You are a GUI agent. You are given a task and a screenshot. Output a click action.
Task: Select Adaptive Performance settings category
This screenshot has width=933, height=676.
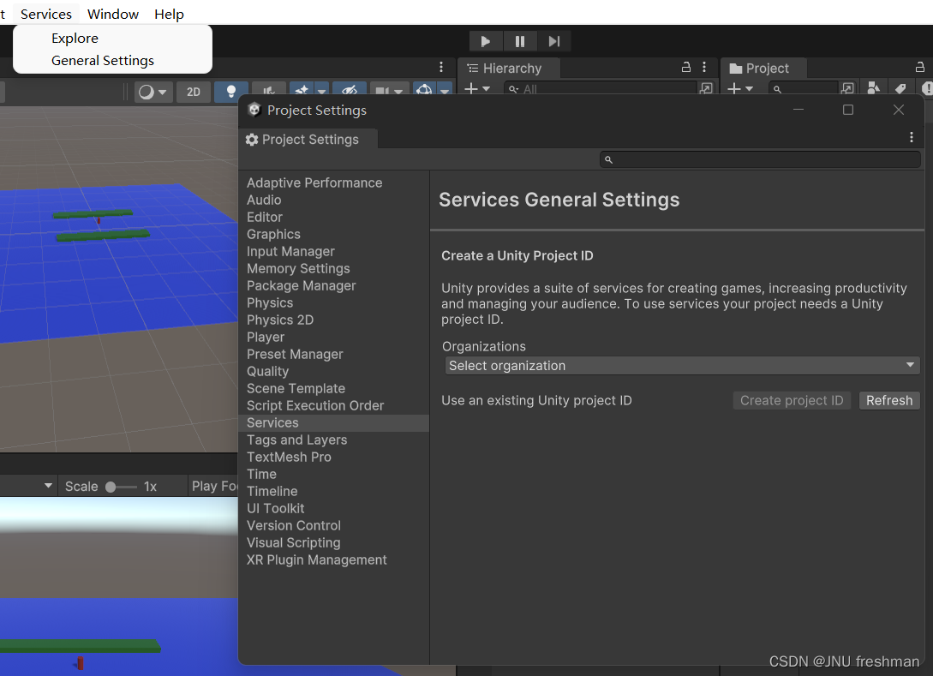314,182
